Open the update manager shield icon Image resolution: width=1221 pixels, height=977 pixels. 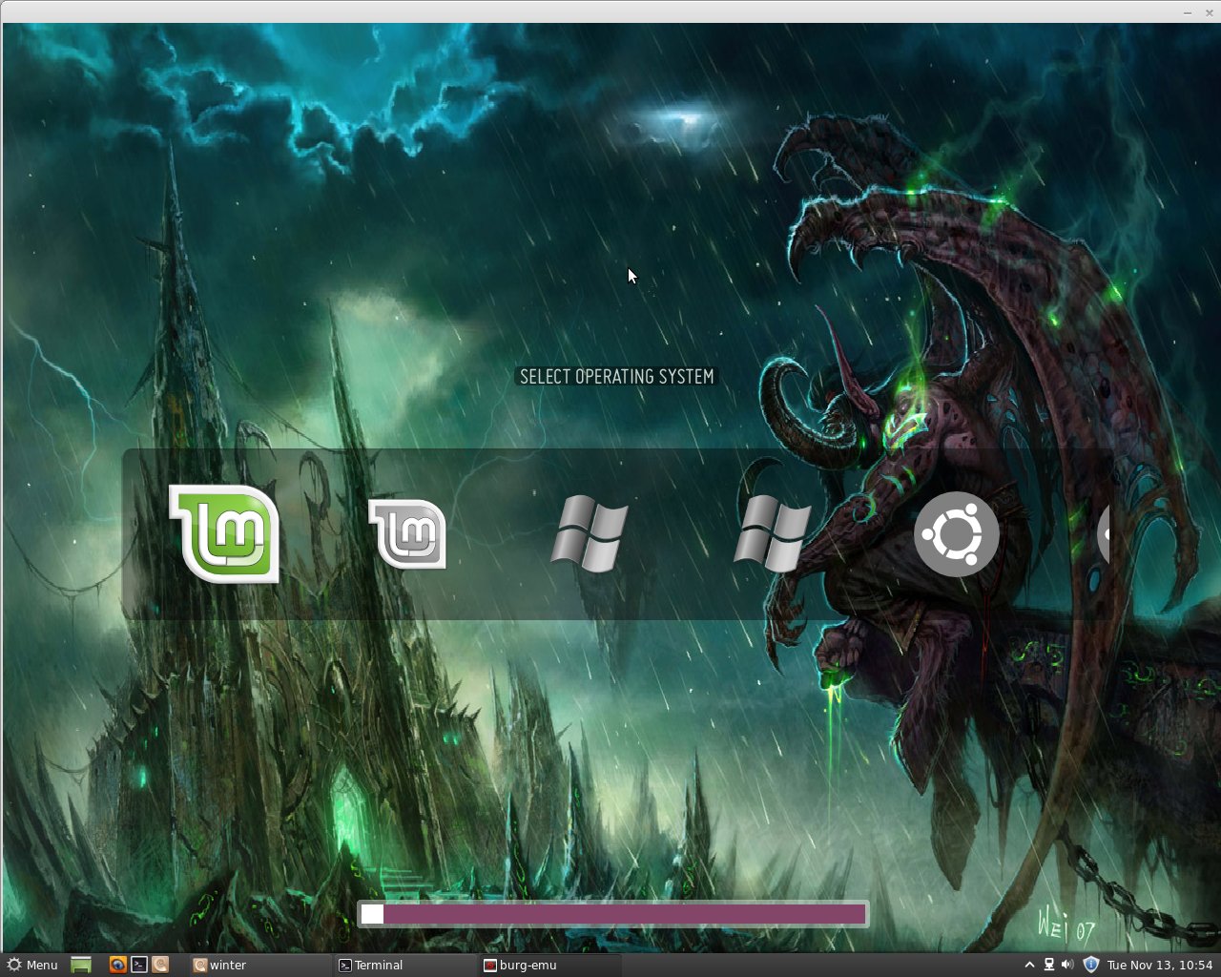pos(1091,965)
